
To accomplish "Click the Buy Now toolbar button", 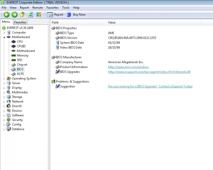I will click(76, 14).
